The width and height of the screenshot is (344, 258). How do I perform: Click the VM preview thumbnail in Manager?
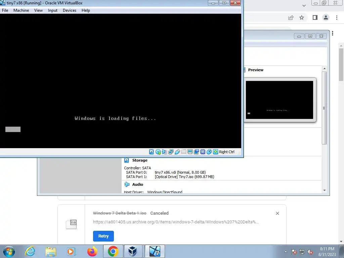[x=279, y=100]
